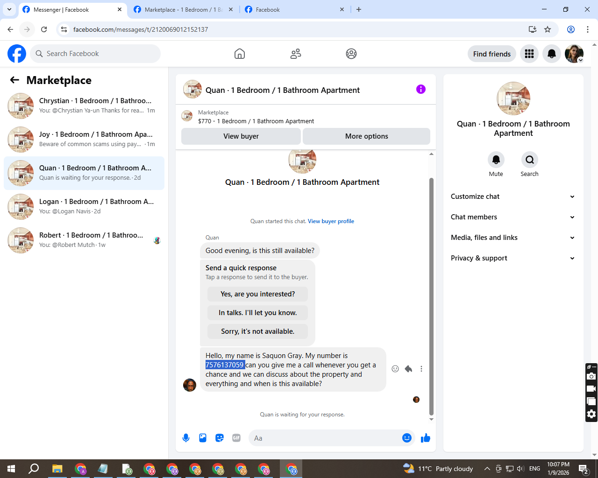
Task: Go to Facebook Home icon
Action: point(240,54)
